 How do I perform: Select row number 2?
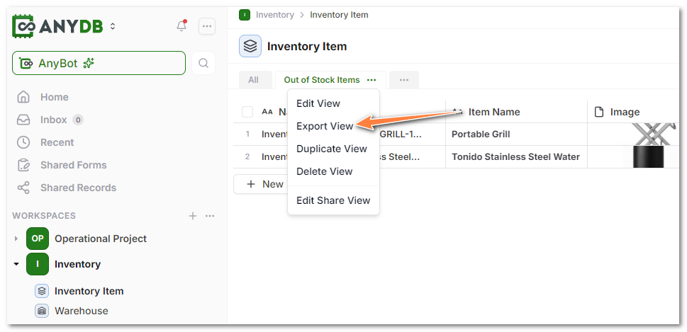247,156
